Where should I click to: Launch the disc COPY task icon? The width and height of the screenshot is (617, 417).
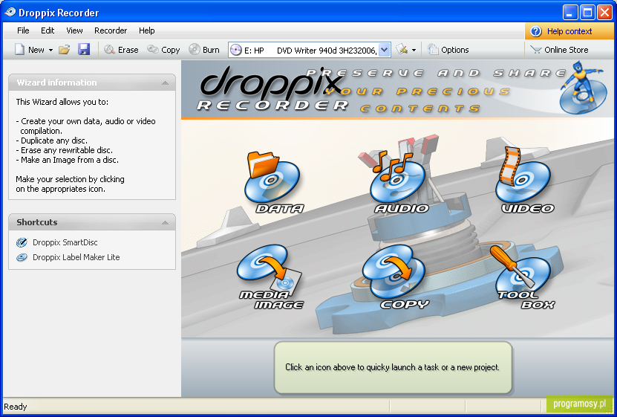coord(395,277)
